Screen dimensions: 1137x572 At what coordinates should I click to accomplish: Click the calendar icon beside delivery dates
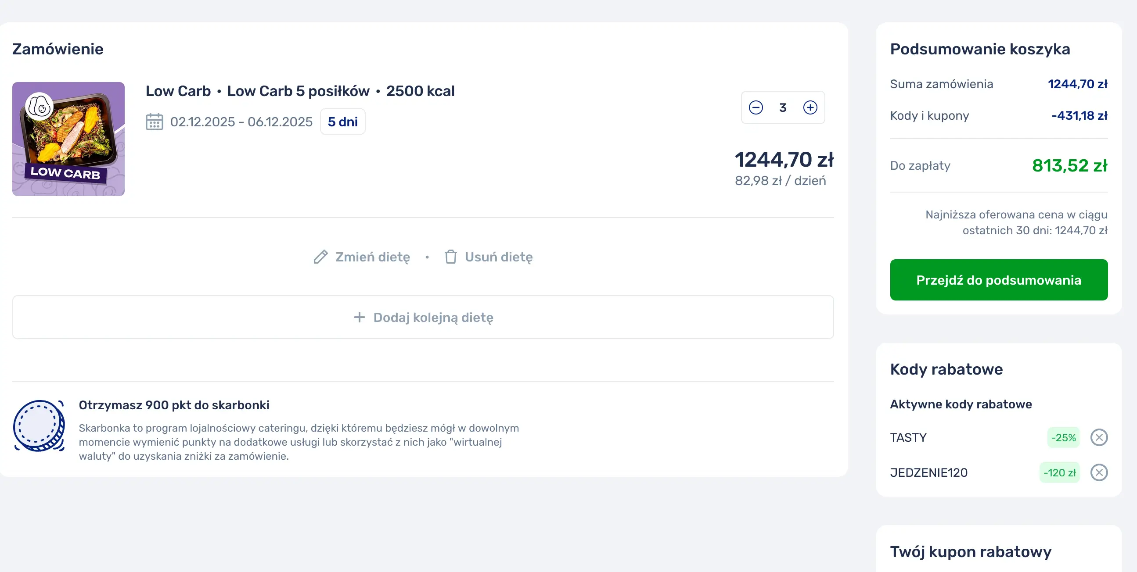pyautogui.click(x=154, y=122)
